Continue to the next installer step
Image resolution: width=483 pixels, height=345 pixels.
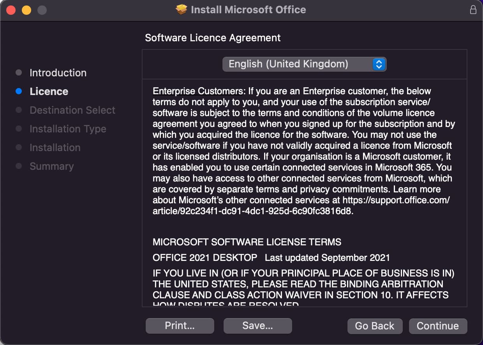coord(438,326)
